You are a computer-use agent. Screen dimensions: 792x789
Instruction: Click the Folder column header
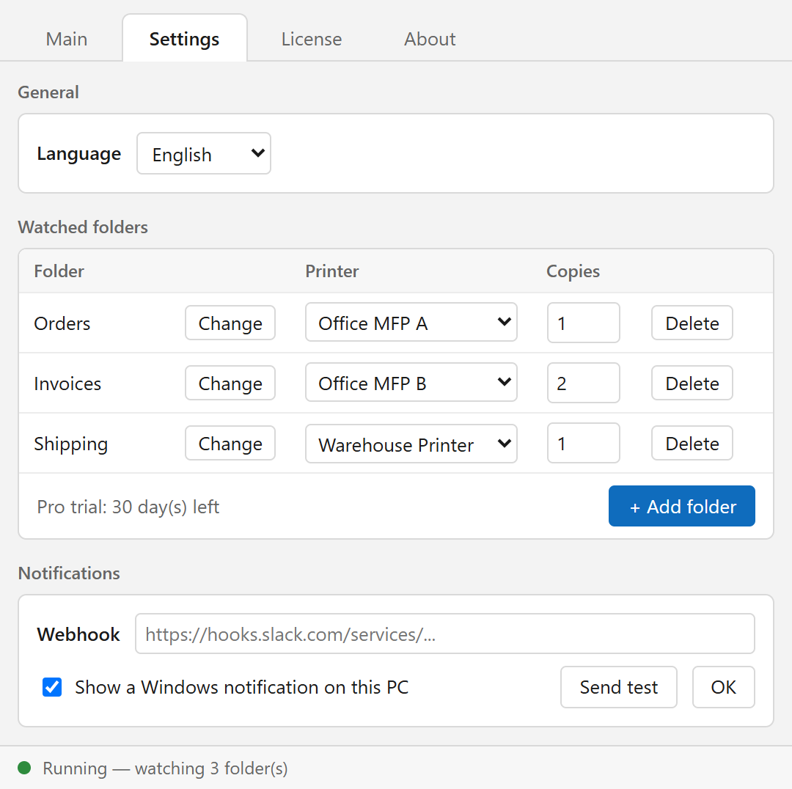pos(59,271)
